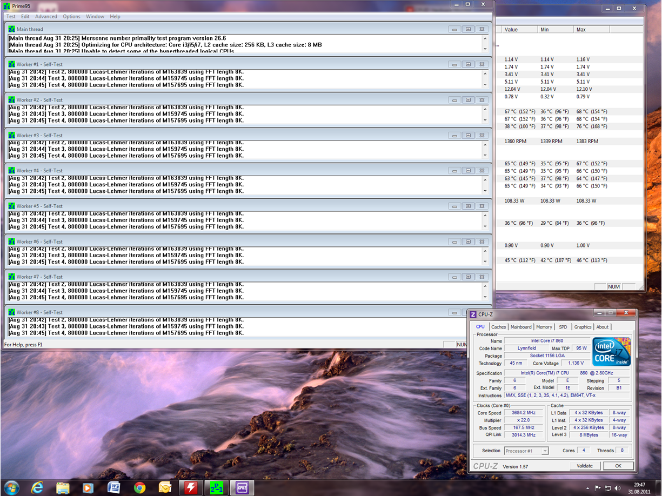Open the Test menu in Prime95
The width and height of the screenshot is (662, 496).
click(x=11, y=17)
